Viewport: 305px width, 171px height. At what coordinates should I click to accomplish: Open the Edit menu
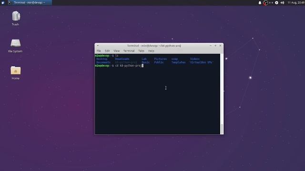coord(107,51)
